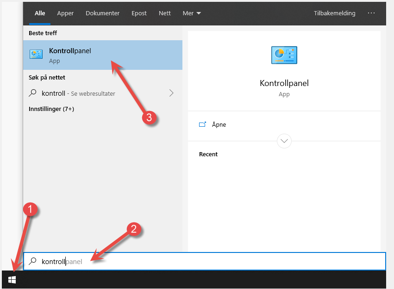Select the Epost tab
Image resolution: width=394 pixels, height=289 pixels.
pos(139,13)
